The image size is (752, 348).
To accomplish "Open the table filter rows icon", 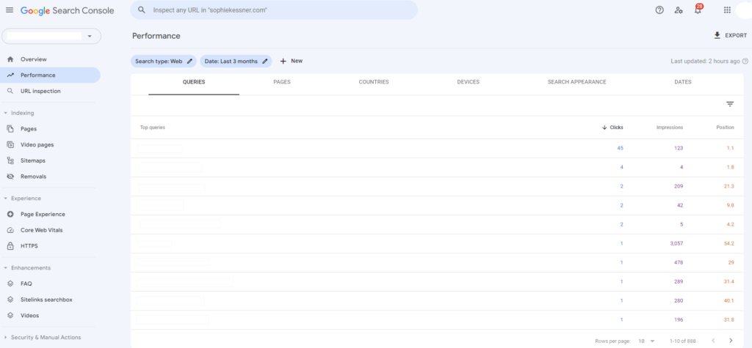I will pyautogui.click(x=730, y=104).
